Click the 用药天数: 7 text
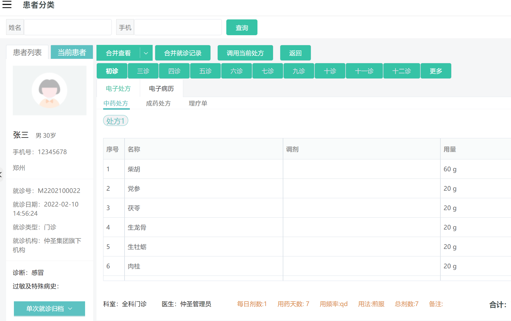This screenshot has width=511, height=321. point(293,304)
